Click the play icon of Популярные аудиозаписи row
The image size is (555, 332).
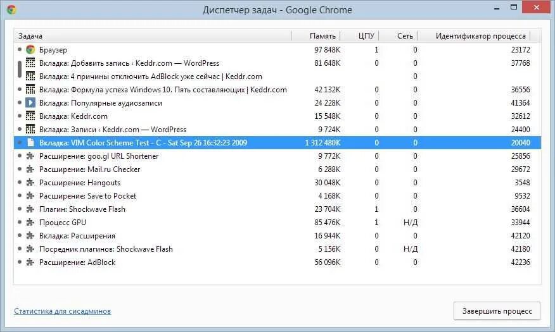(x=30, y=103)
